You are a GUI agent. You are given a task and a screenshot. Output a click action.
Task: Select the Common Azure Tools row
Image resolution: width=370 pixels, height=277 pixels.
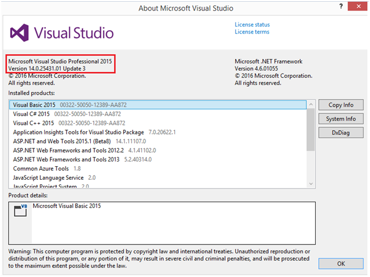tap(158, 169)
